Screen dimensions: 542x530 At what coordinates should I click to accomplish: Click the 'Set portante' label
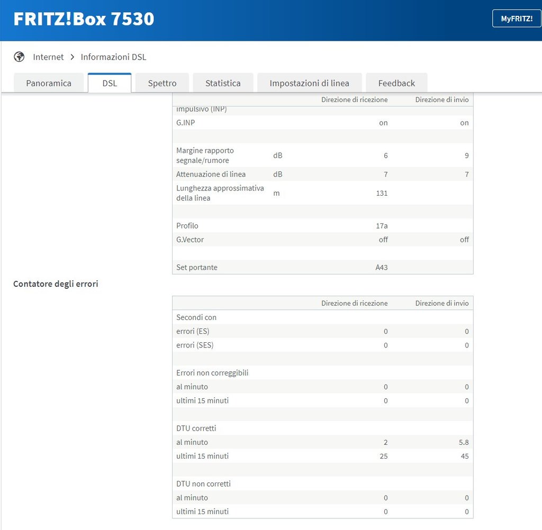click(197, 267)
